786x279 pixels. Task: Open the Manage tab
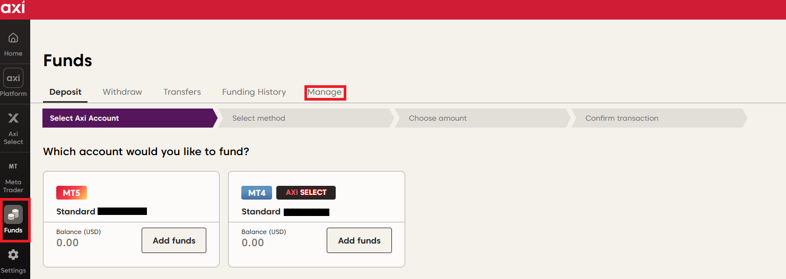(x=325, y=92)
